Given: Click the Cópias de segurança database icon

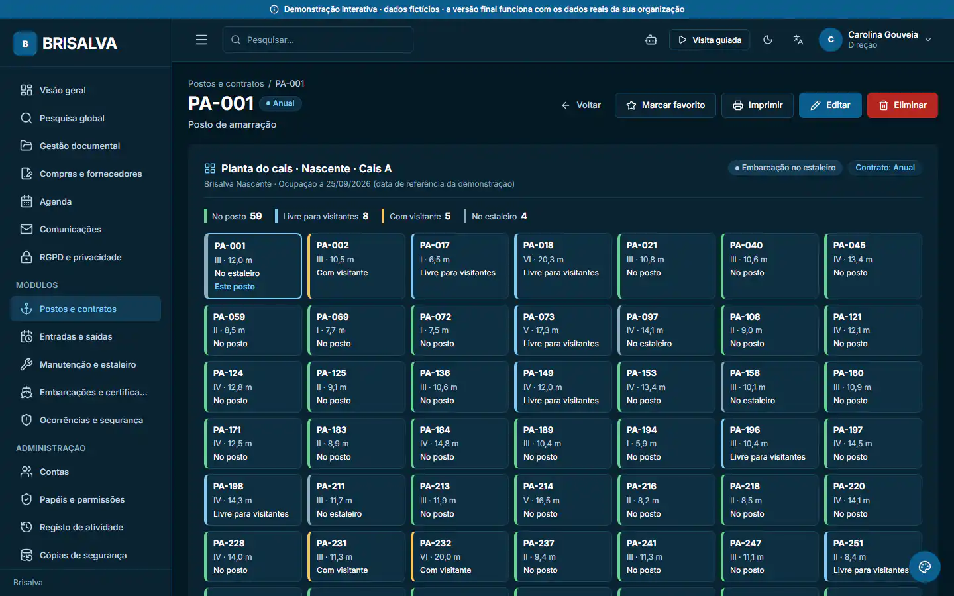Looking at the screenshot, I should [x=26, y=555].
